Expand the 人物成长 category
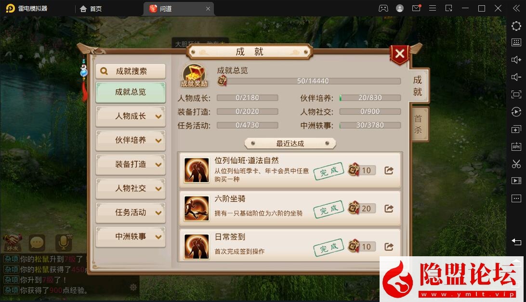This screenshot has width=526, height=302. point(131,116)
